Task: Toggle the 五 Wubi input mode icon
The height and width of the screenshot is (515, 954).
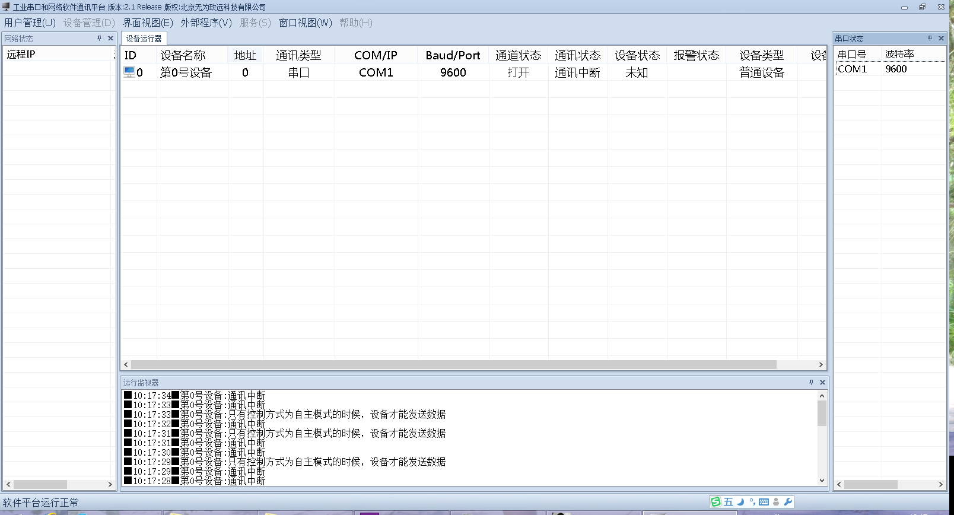Action: click(729, 502)
